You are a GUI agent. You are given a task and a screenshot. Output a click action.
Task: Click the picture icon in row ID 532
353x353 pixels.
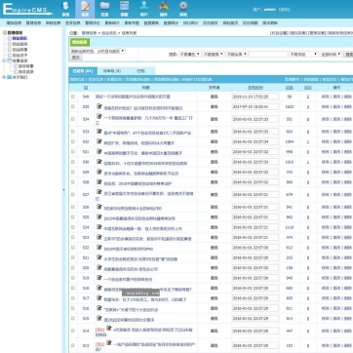(x=99, y=141)
